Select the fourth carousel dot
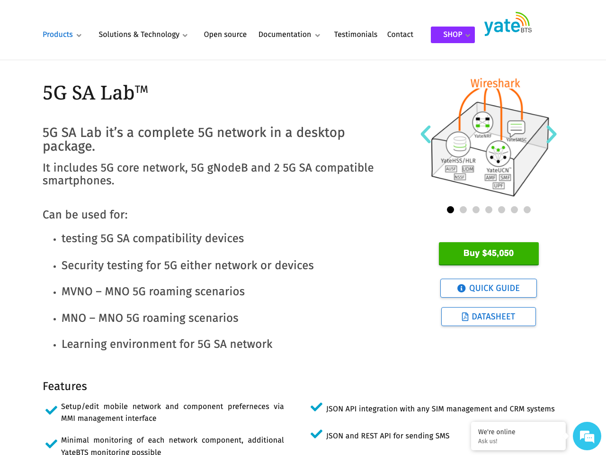 (x=489, y=209)
